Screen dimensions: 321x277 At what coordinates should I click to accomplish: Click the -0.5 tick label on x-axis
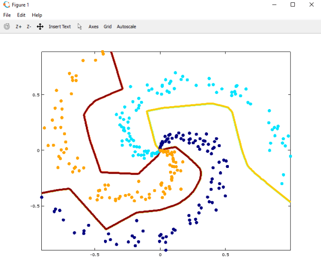click(94, 255)
